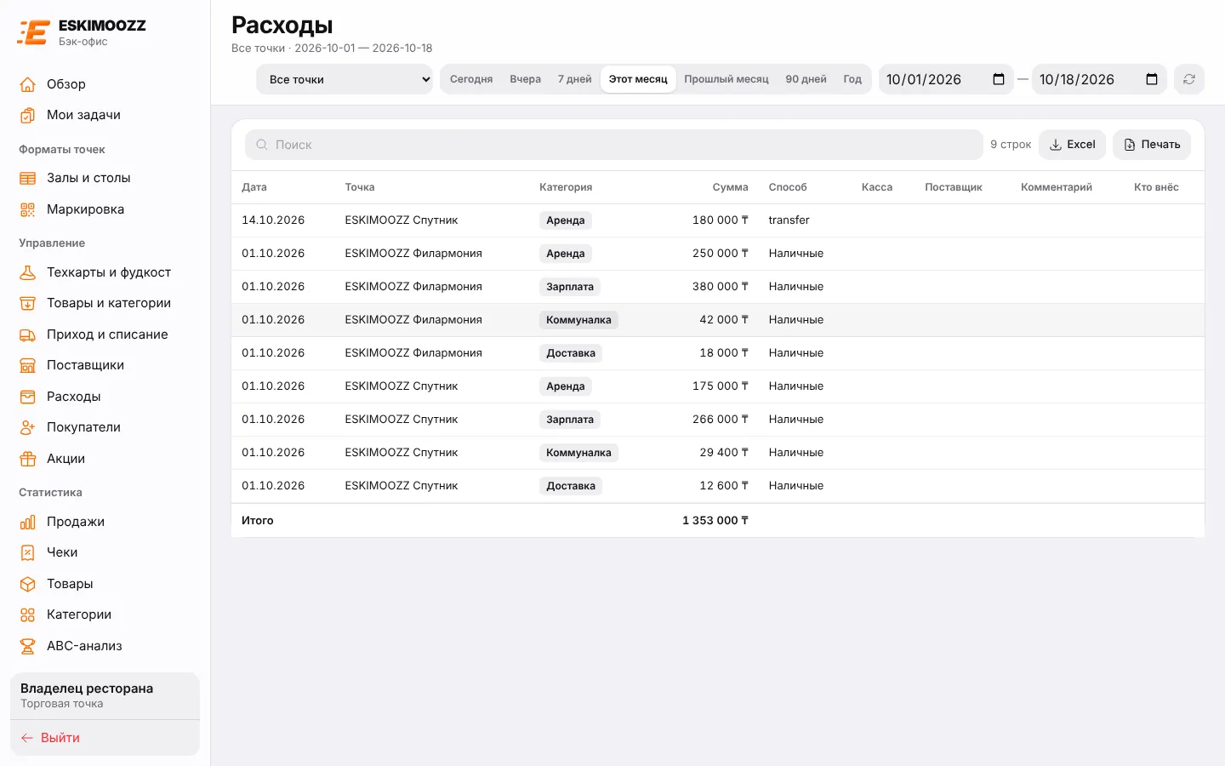Open the start date calendar picker
The image size is (1225, 766).
click(x=999, y=79)
